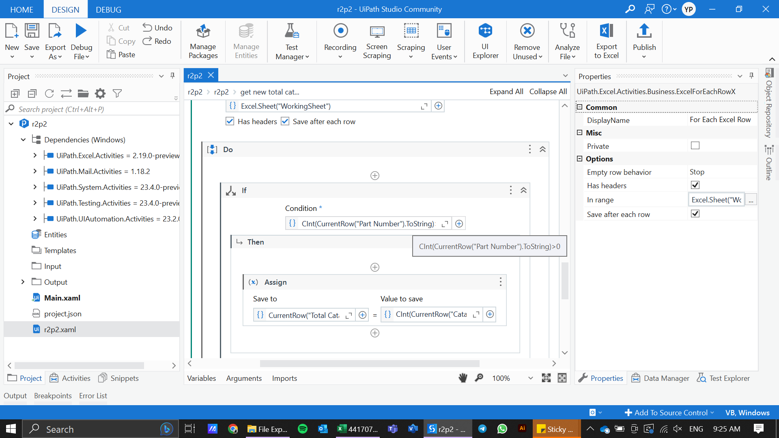Collapse the Common property section
Screen dimensions: 779x438
pyautogui.click(x=580, y=107)
